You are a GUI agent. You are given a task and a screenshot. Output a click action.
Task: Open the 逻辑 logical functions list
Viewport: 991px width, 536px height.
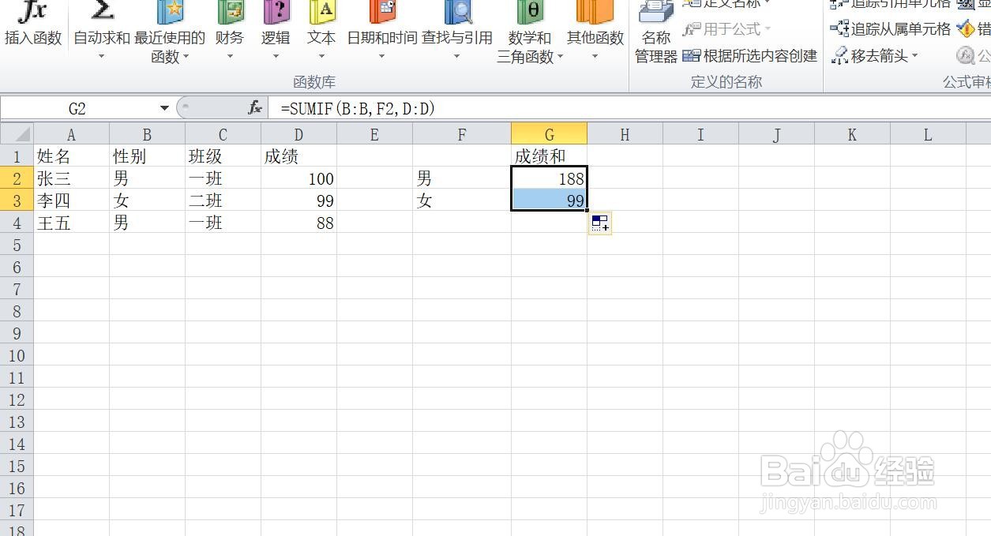(276, 32)
